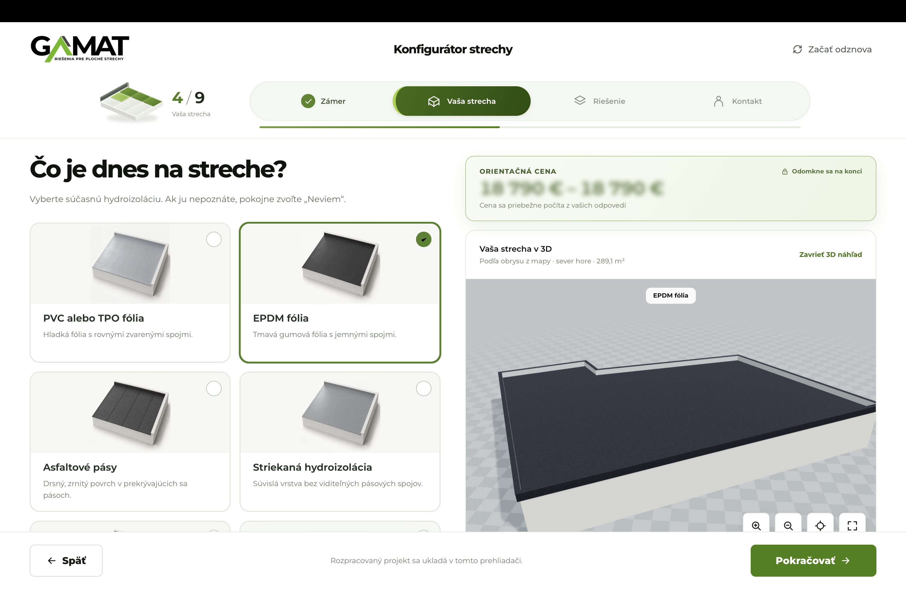Switch to the Riešenie step tab
Image resolution: width=906 pixels, height=589 pixels.
[600, 101]
